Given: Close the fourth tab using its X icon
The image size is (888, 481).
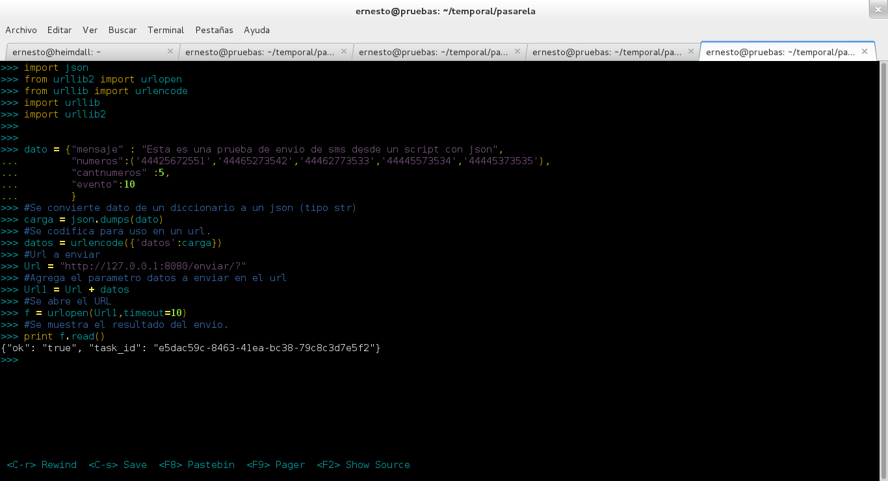Looking at the screenshot, I should 691,51.
